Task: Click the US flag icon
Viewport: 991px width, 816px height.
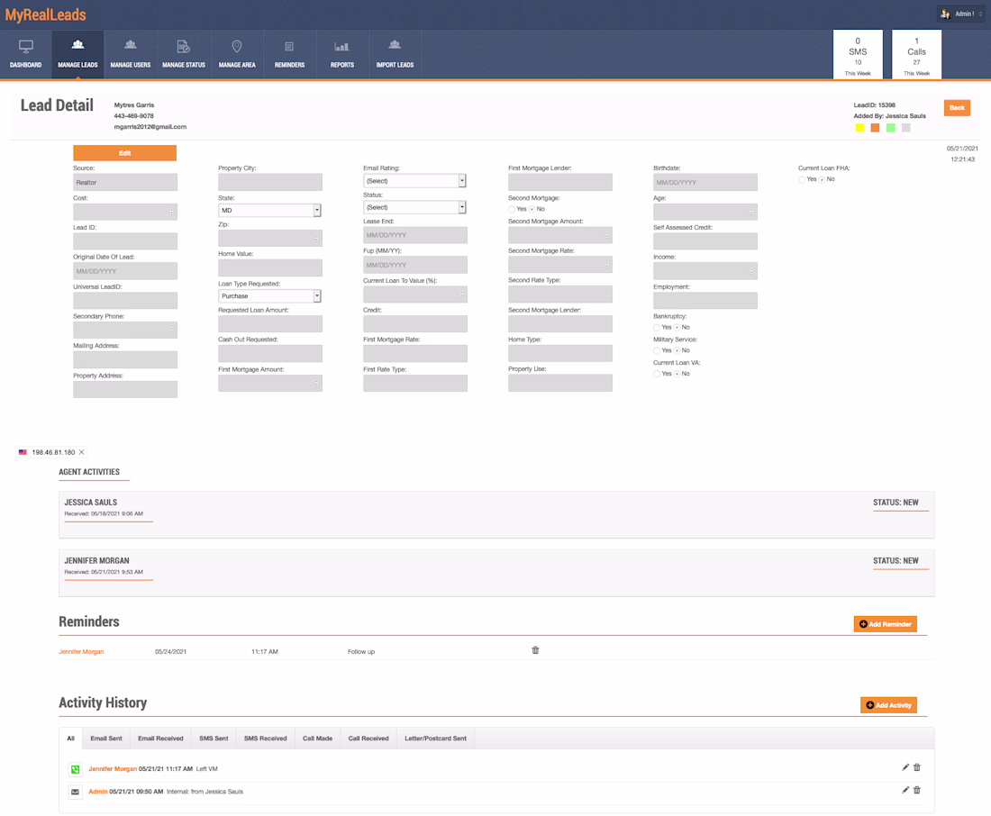Action: (23, 452)
